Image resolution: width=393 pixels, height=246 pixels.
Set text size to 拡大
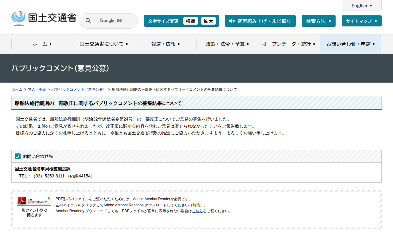[208, 21]
